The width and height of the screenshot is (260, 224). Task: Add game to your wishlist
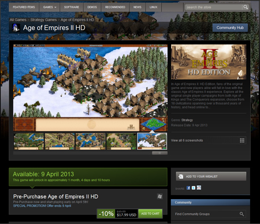coord(211,177)
